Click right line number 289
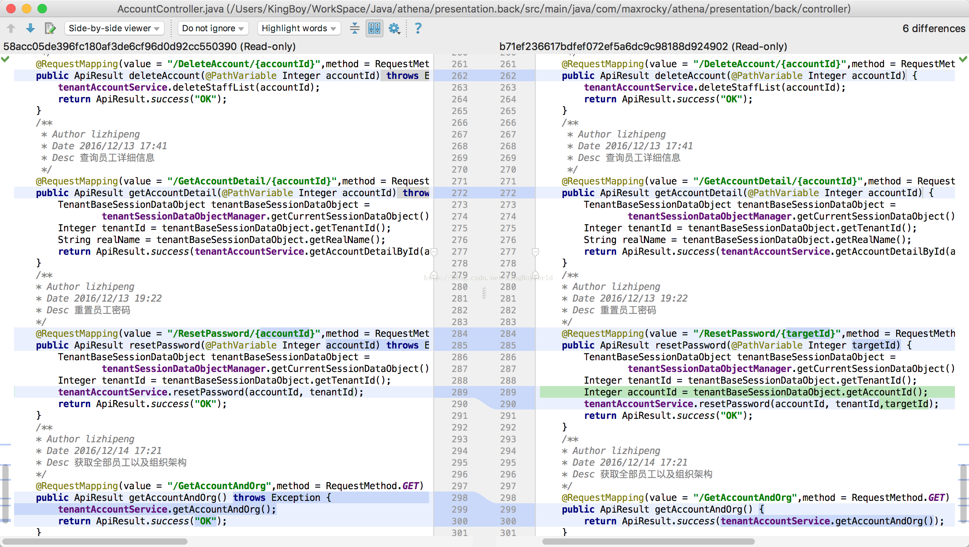 tap(508, 392)
